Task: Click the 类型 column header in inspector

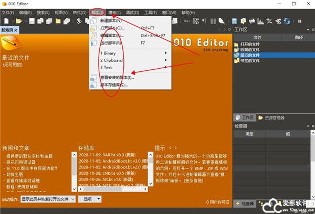Action: click(249, 134)
